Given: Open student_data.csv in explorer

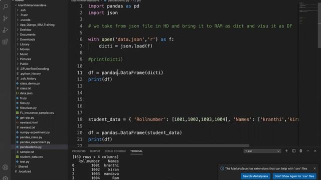Looking at the screenshot, I should tap(31, 156).
